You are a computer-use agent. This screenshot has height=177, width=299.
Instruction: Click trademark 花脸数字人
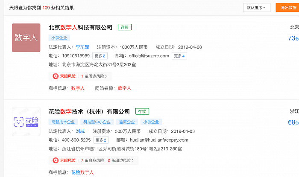[x=82, y=172]
